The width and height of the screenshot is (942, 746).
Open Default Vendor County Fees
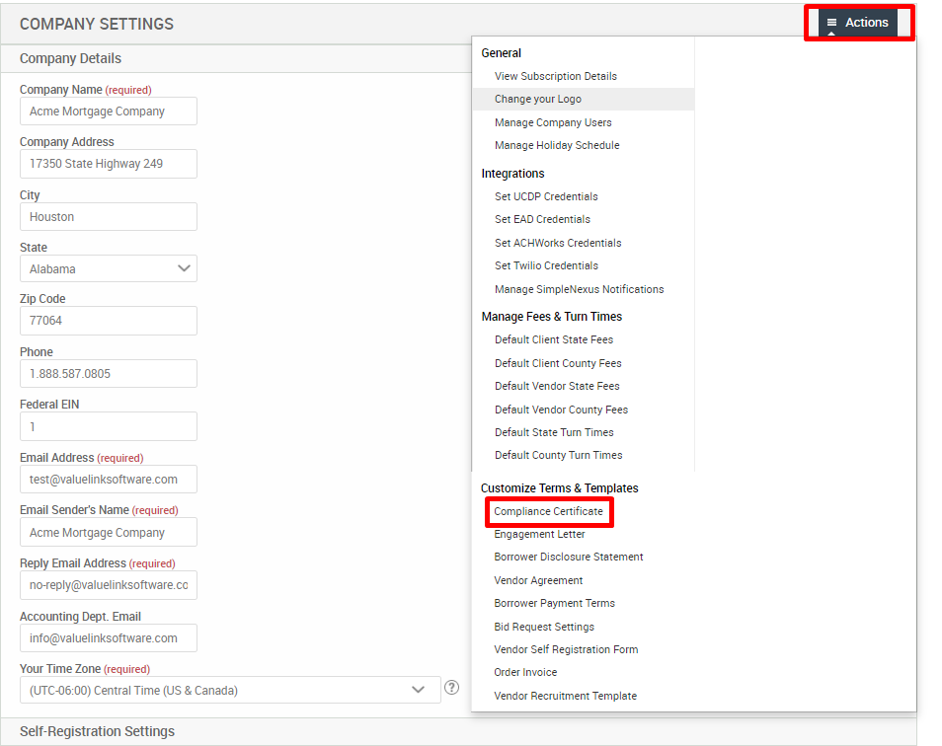(x=561, y=410)
